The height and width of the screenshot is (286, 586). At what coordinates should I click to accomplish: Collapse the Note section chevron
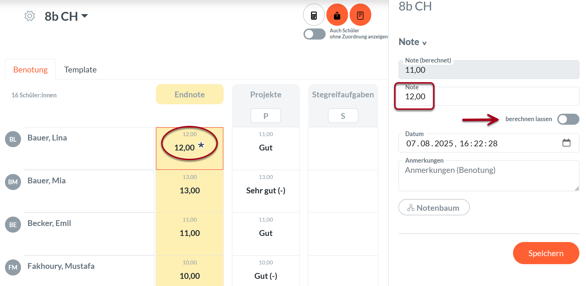(x=424, y=43)
